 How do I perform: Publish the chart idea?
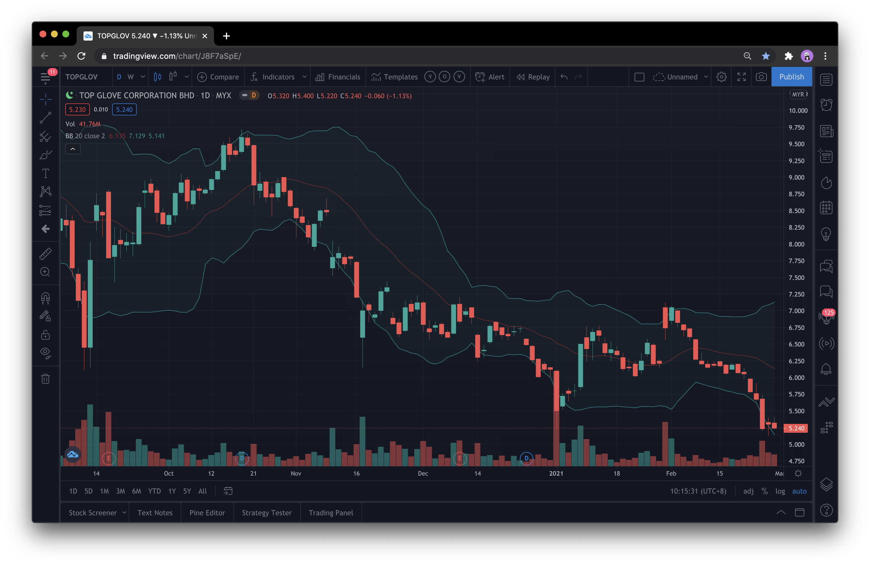tap(791, 77)
